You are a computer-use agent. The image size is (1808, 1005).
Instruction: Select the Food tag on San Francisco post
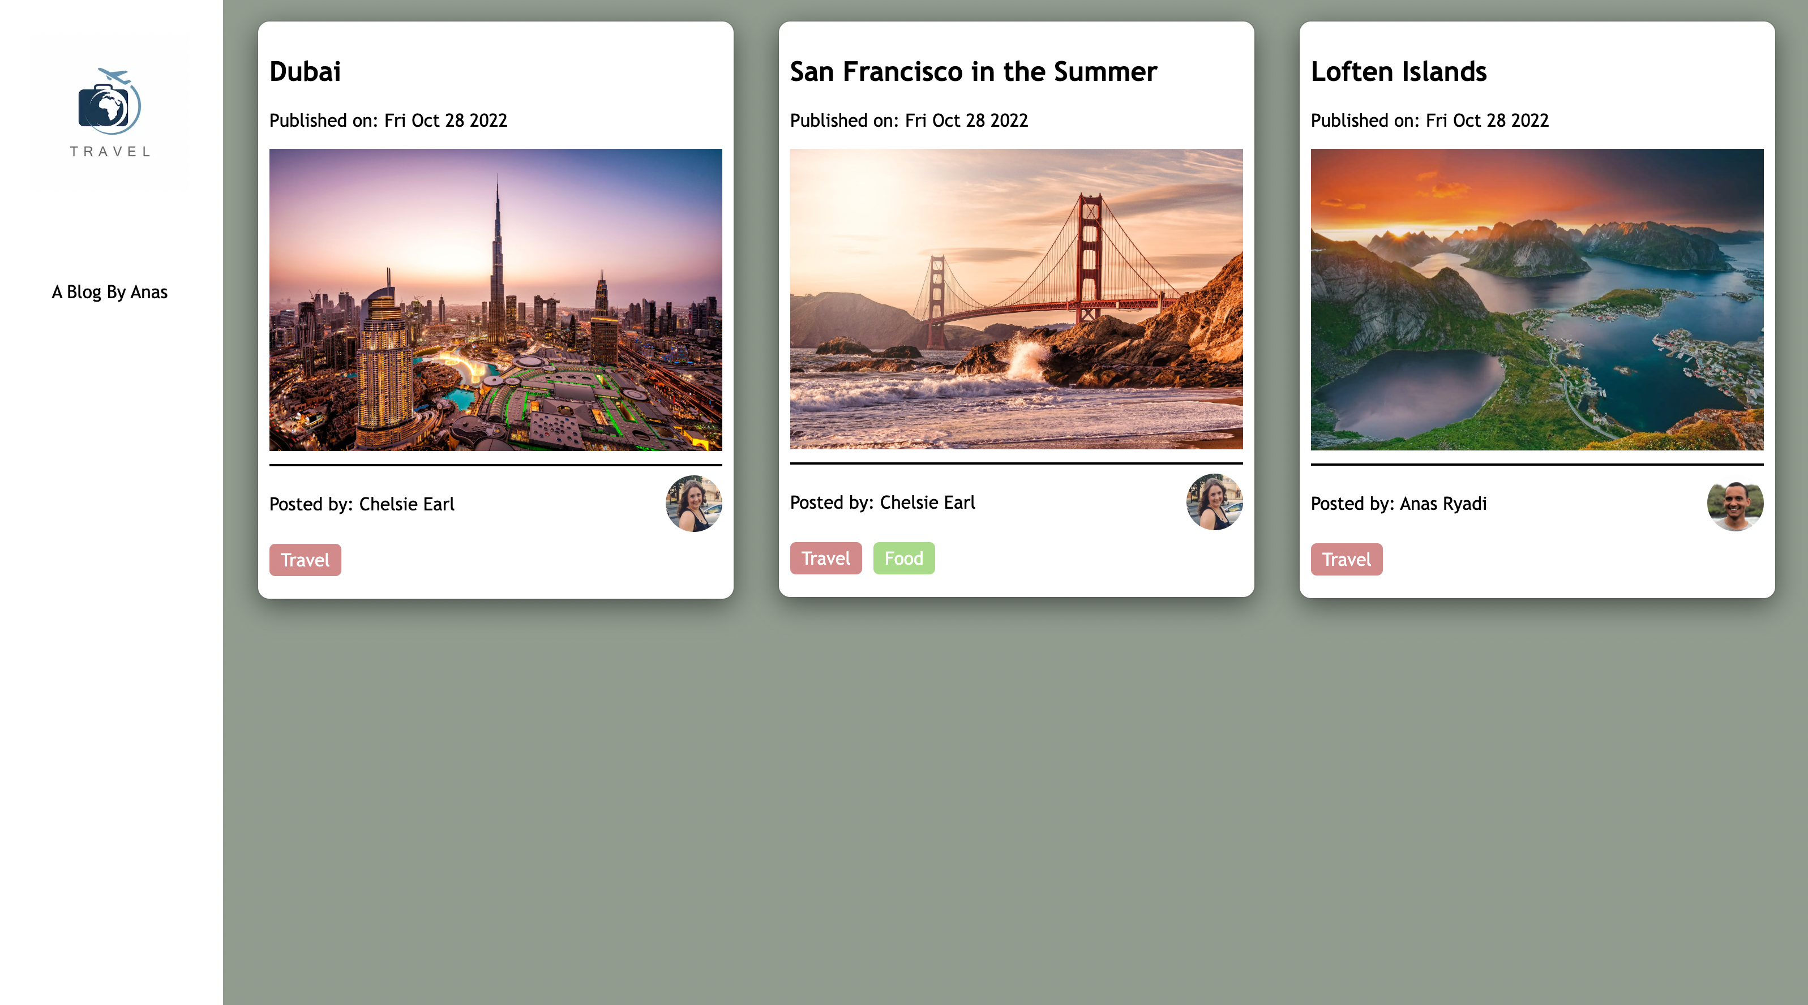(x=903, y=558)
